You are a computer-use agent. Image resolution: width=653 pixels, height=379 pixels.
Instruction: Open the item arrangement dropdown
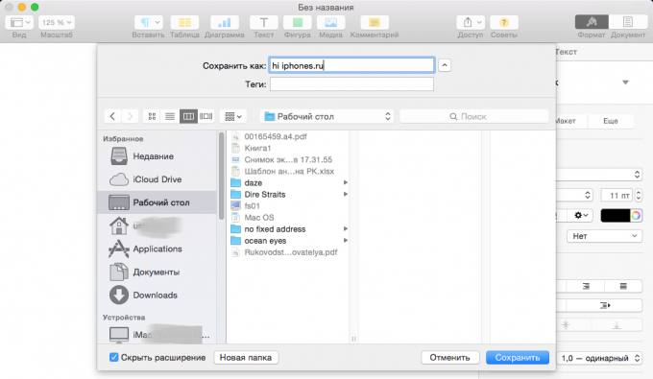pyautogui.click(x=233, y=116)
